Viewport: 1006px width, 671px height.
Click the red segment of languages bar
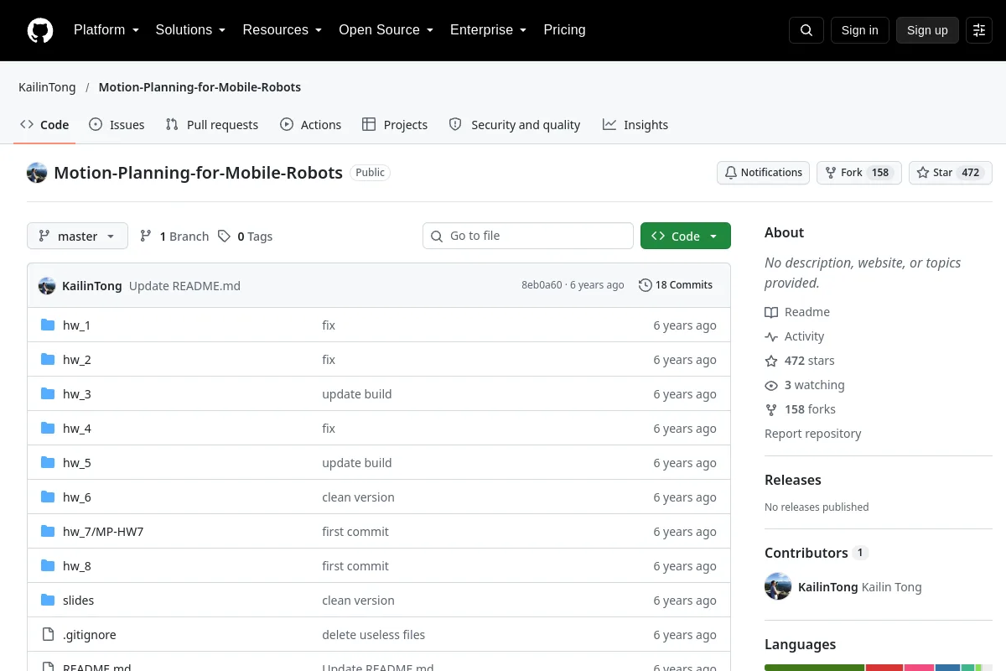[x=884, y=668]
